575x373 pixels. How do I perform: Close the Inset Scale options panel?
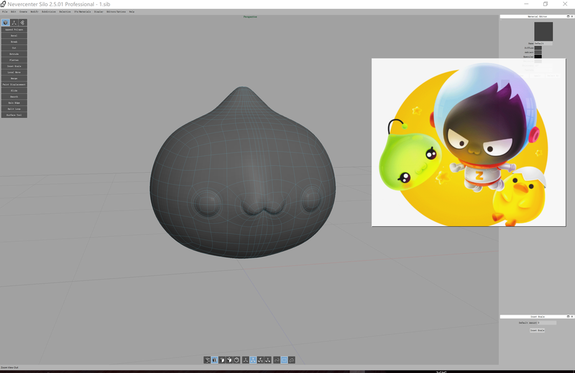(x=572, y=316)
